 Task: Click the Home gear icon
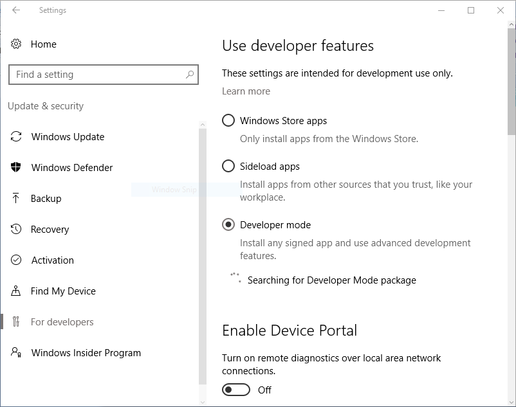click(x=16, y=44)
